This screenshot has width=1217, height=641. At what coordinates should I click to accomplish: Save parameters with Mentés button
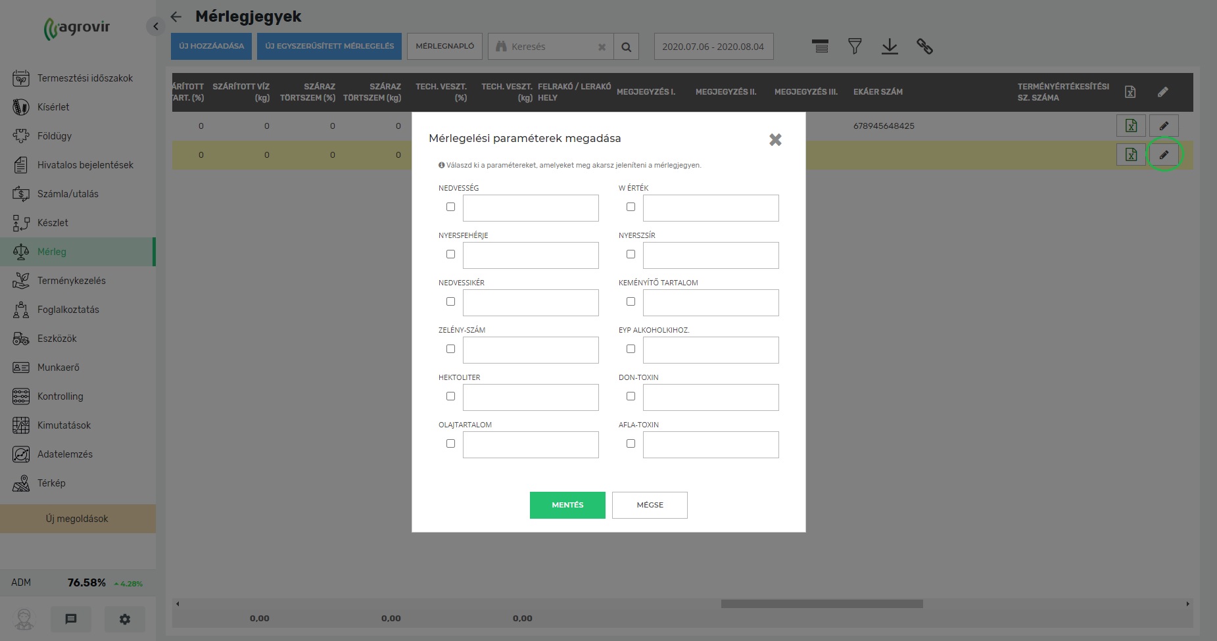coord(567,505)
